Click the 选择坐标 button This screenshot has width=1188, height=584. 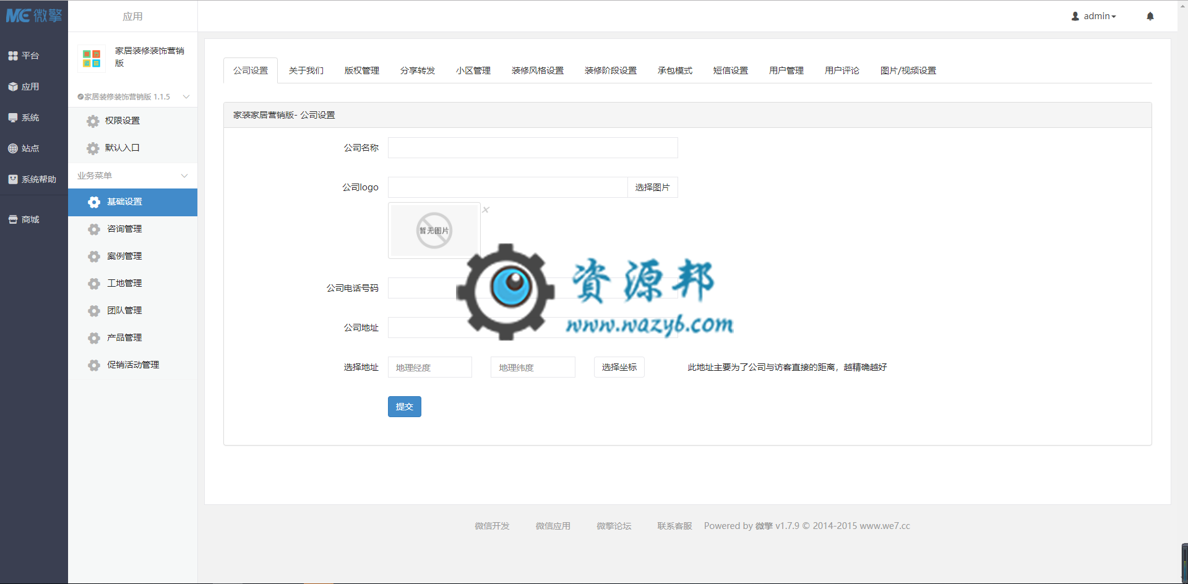(x=619, y=367)
